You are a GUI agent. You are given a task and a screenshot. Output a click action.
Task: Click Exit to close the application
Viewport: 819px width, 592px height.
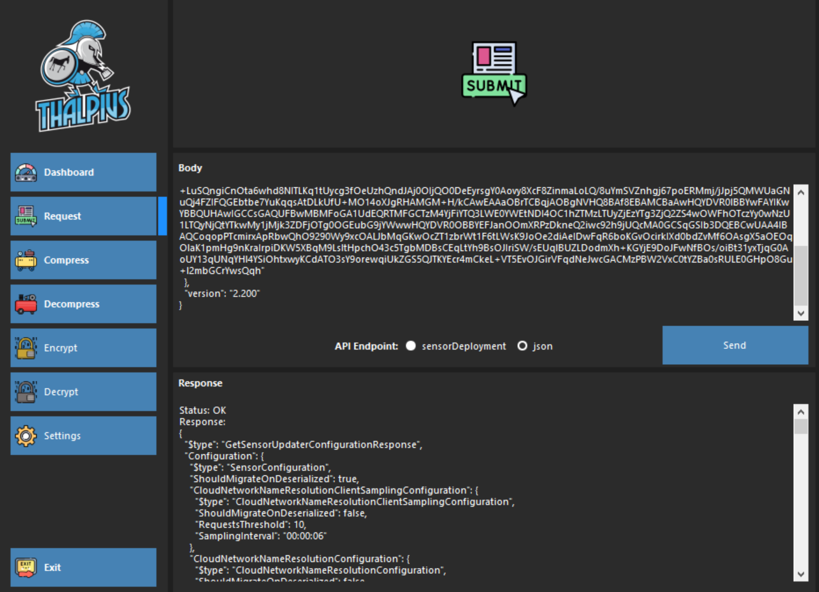coord(83,566)
